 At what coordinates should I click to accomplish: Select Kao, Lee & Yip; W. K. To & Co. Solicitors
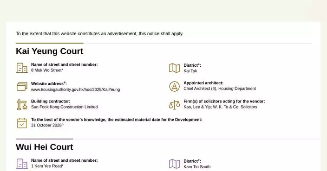(x=220, y=107)
